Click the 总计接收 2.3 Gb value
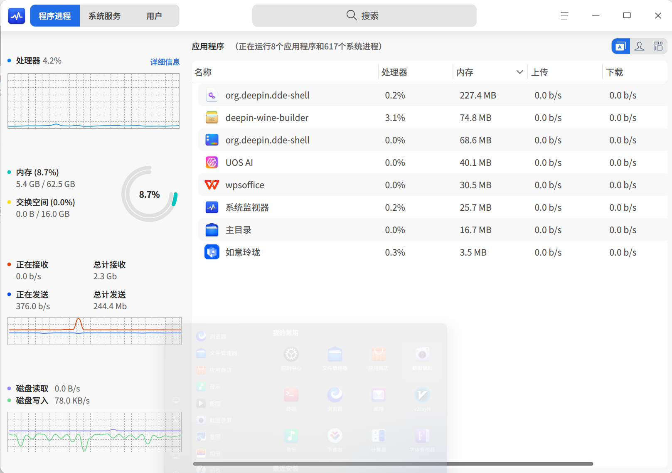The height and width of the screenshot is (473, 672). 105,276
